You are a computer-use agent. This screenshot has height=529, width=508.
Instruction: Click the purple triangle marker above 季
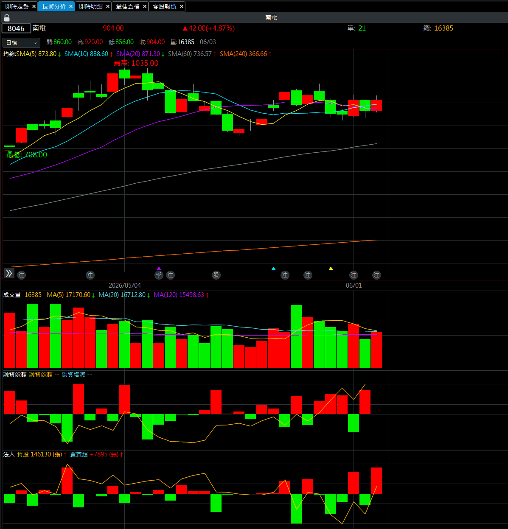pyautogui.click(x=159, y=269)
